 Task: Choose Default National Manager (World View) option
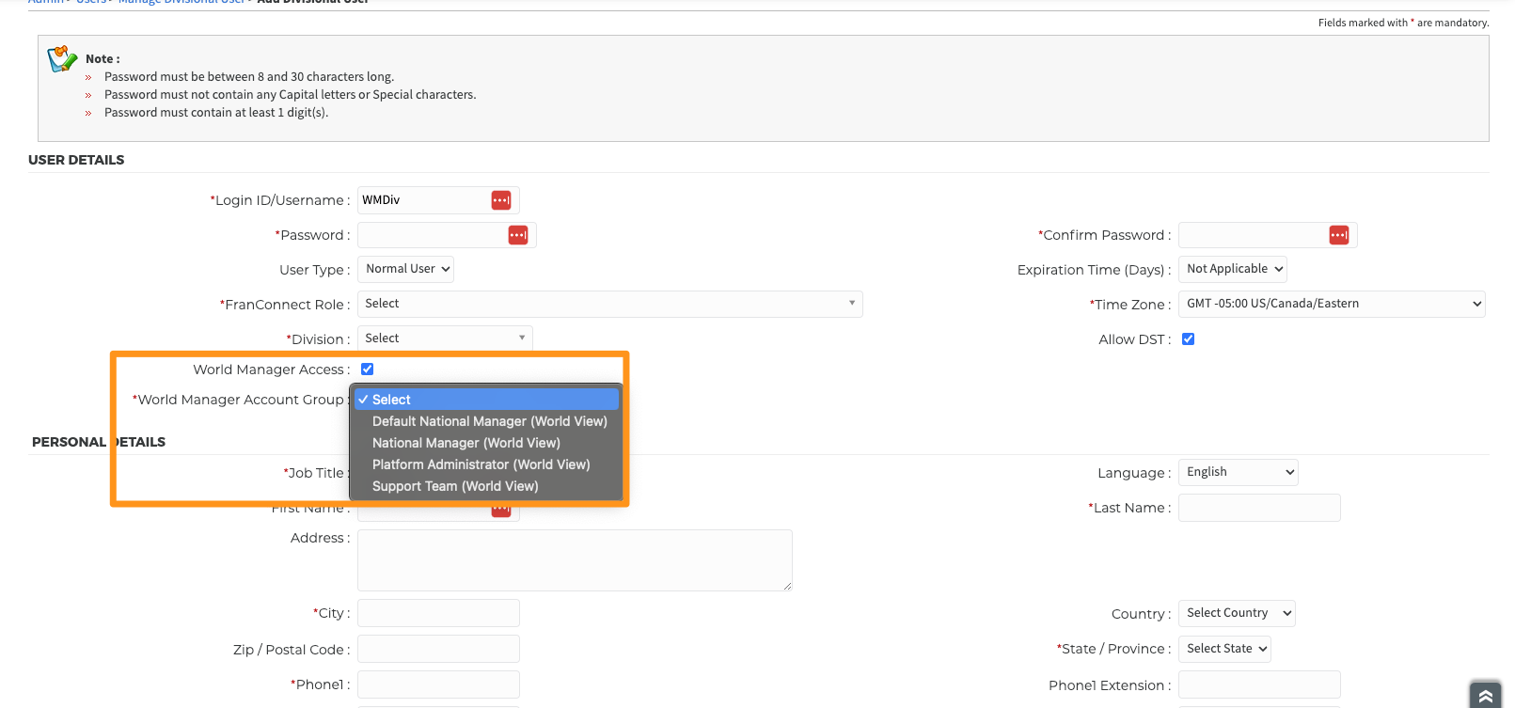[489, 421]
